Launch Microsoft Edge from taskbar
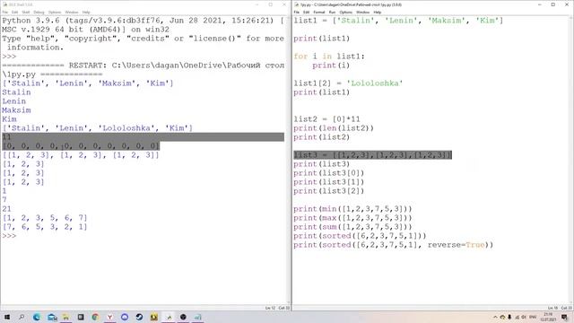The width and height of the screenshot is (574, 323). coord(37,317)
